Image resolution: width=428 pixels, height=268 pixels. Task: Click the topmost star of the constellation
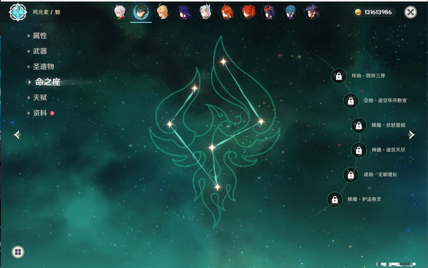[223, 62]
